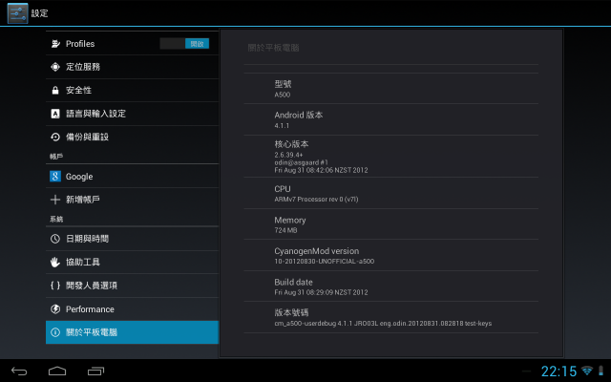The image size is (611, 382).
Task: Open 日期與時間 settings
Action: click(x=132, y=239)
